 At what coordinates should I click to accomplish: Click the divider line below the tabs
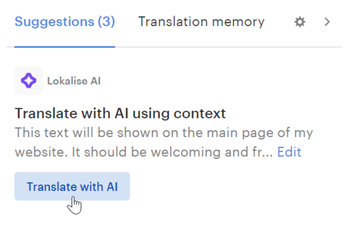coord(226,47)
